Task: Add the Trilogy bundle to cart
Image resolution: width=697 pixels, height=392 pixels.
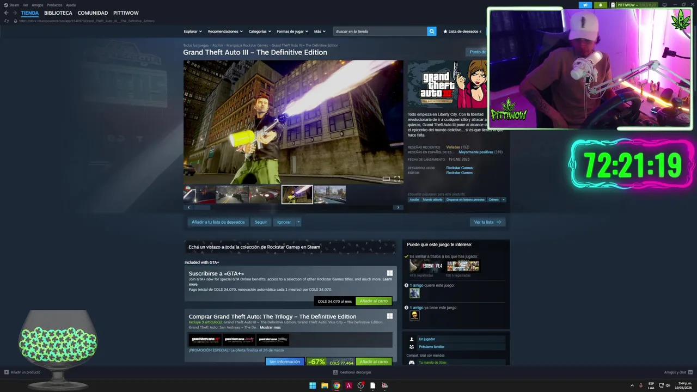Action: 374,362
